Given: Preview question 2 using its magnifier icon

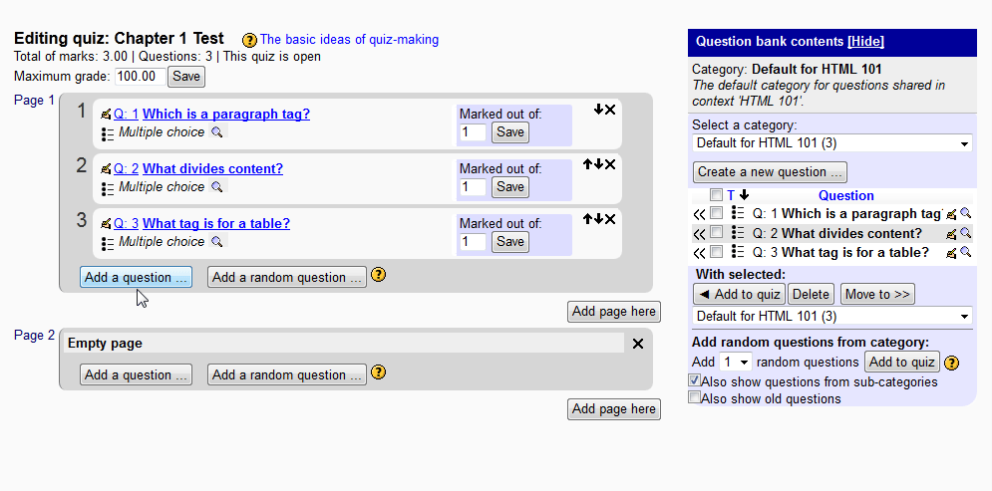Looking at the screenshot, I should [x=216, y=186].
